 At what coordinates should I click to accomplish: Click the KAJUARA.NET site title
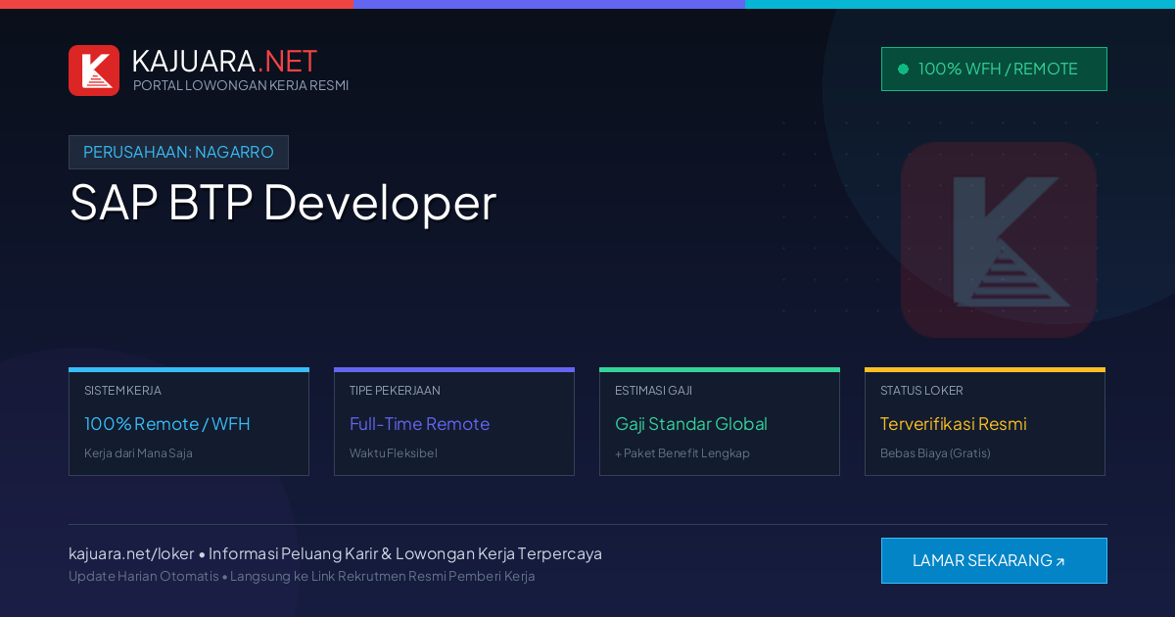point(224,61)
